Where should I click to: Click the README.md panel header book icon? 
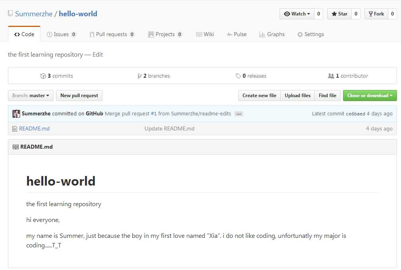click(x=15, y=147)
